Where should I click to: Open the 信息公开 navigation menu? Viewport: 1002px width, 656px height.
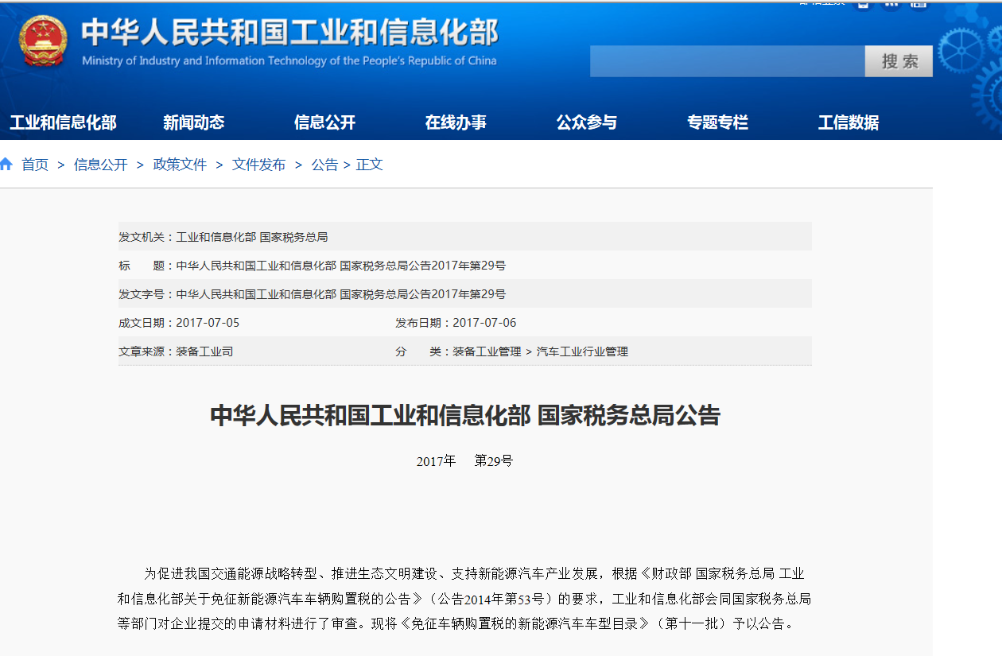pyautogui.click(x=324, y=122)
